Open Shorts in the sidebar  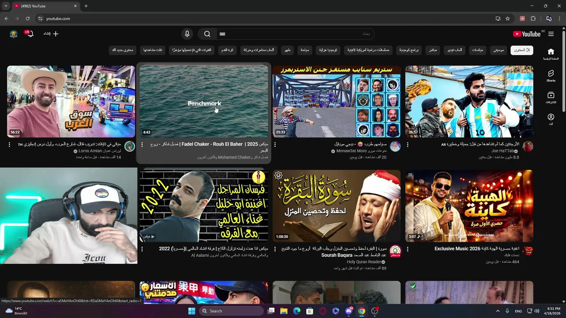[x=551, y=76]
